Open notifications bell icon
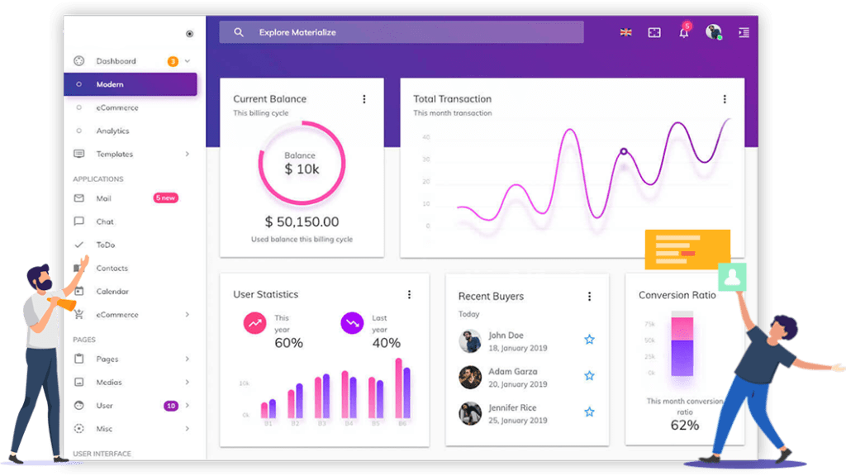Viewport: 846px width, 476px height. click(683, 33)
